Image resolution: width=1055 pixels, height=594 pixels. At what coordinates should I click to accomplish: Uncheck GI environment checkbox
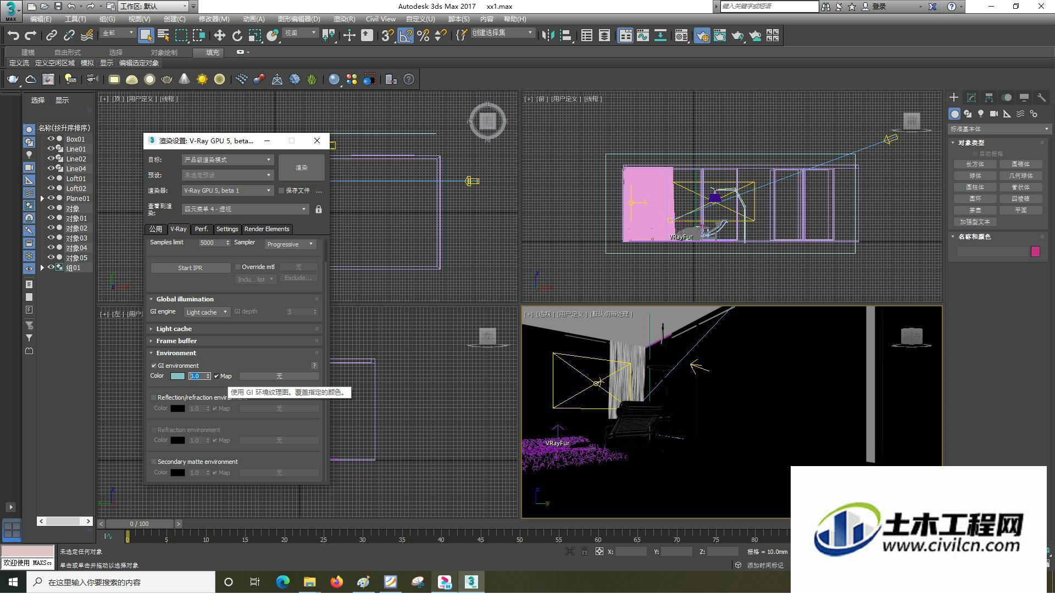coord(154,366)
